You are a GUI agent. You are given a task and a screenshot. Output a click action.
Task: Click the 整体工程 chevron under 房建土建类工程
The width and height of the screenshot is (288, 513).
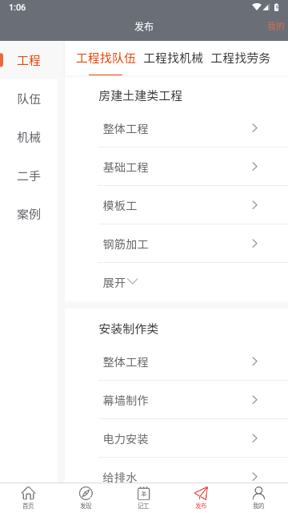coord(254,128)
